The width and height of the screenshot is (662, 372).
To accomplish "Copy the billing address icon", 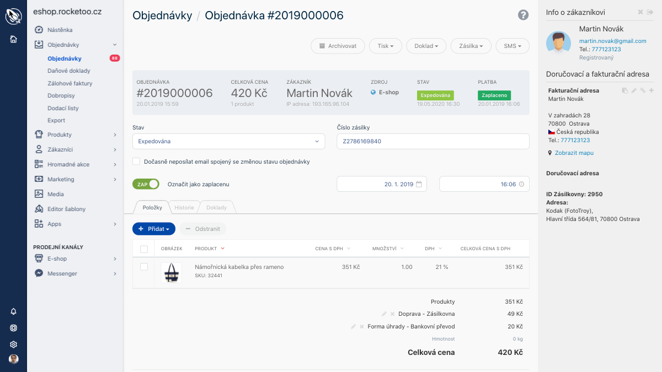I will 625,90.
